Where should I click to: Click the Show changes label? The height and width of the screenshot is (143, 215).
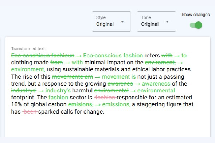click(x=196, y=15)
